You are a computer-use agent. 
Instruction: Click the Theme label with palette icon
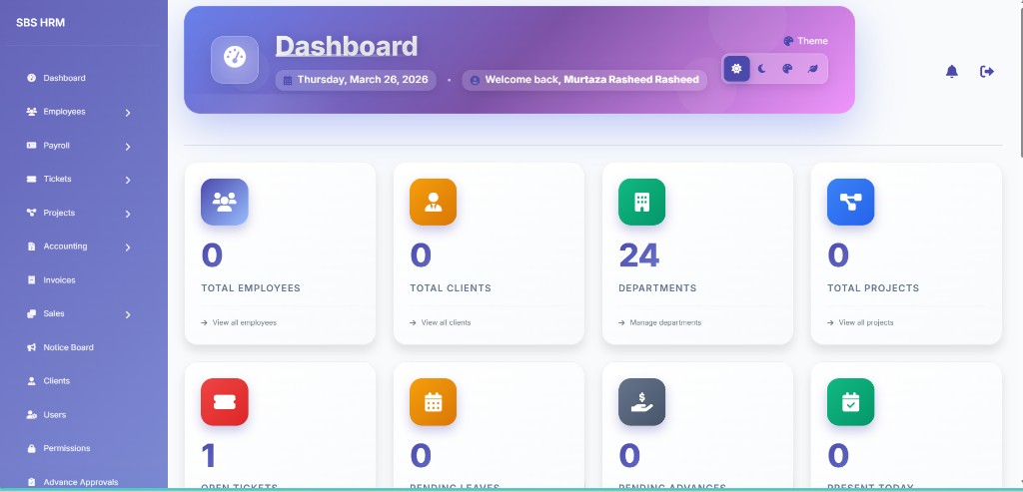pyautogui.click(x=806, y=41)
